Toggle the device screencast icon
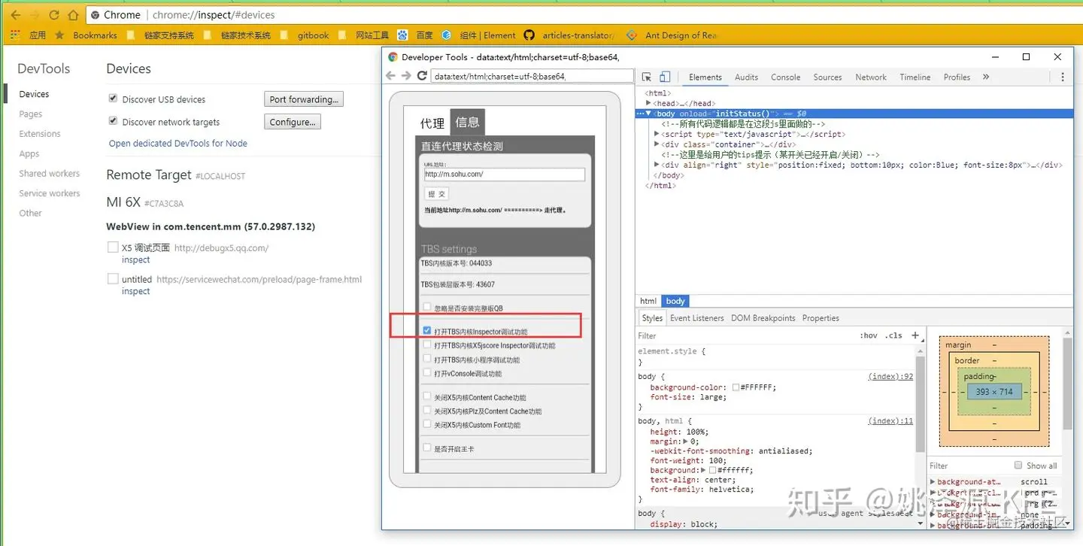 (665, 77)
